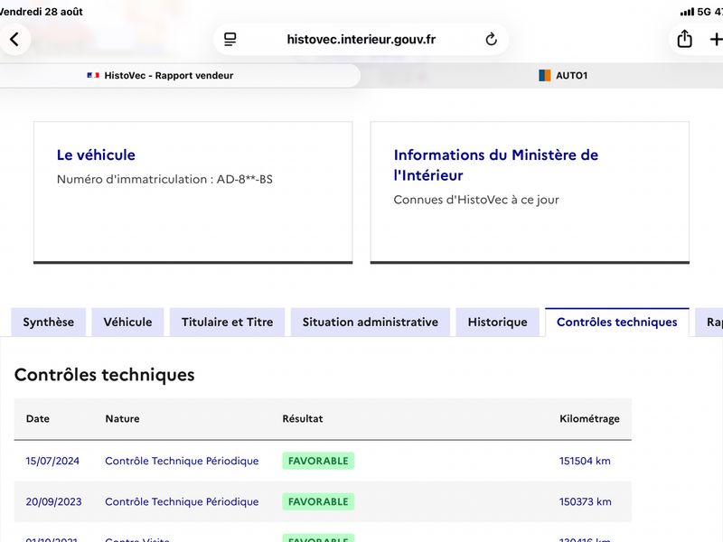Open the Véhicule tab
Image resolution: width=723 pixels, height=542 pixels.
(127, 322)
